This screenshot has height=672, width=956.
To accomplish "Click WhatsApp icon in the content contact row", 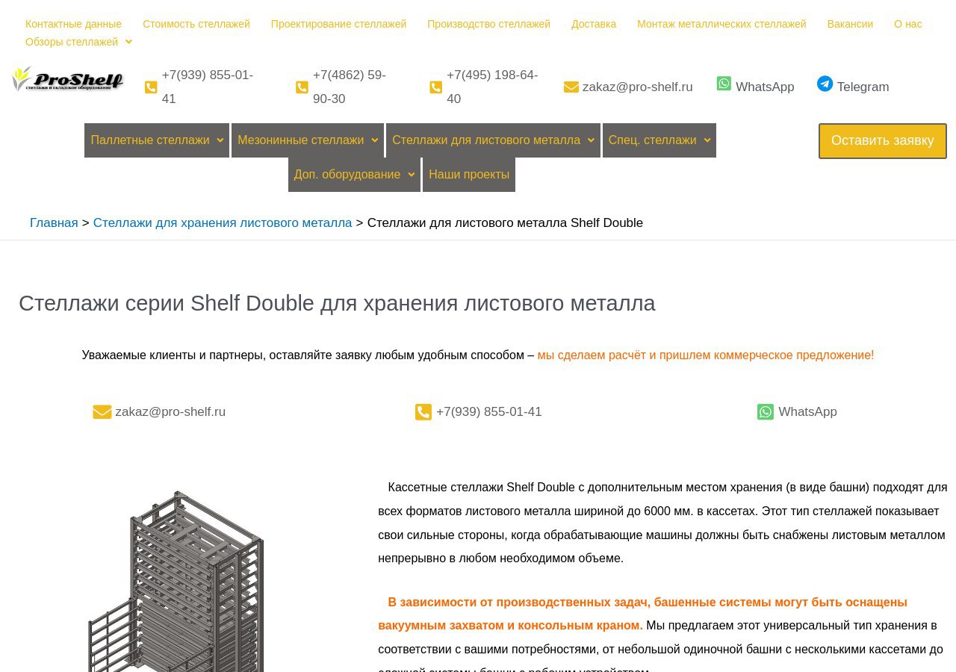I will (766, 412).
